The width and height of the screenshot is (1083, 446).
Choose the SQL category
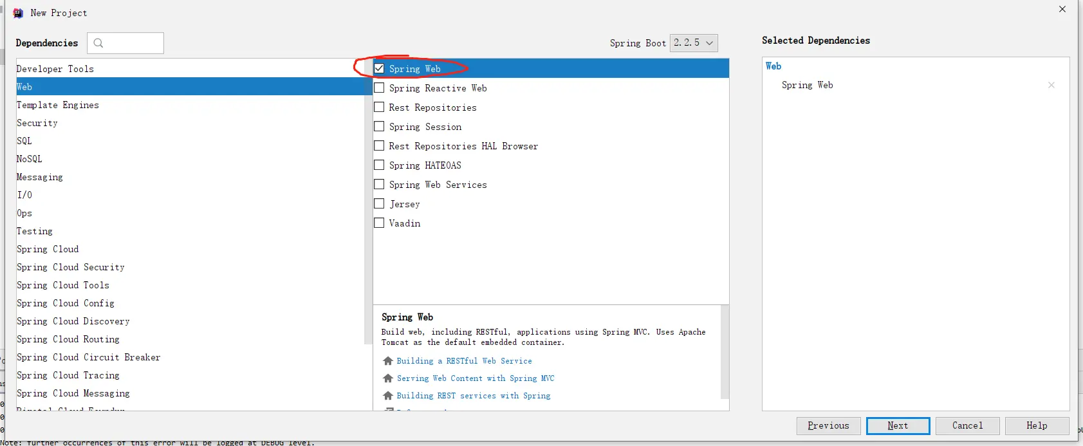pyautogui.click(x=190, y=141)
